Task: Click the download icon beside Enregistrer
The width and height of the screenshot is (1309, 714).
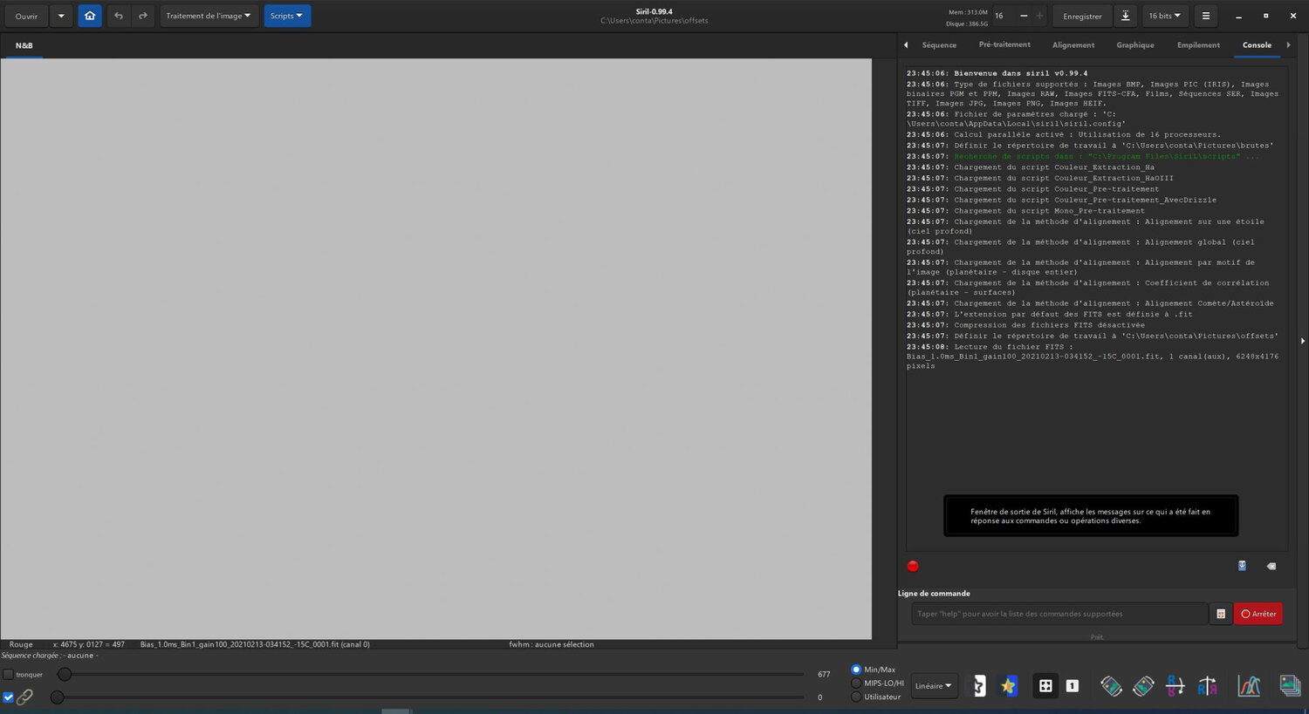Action: 1126,16
